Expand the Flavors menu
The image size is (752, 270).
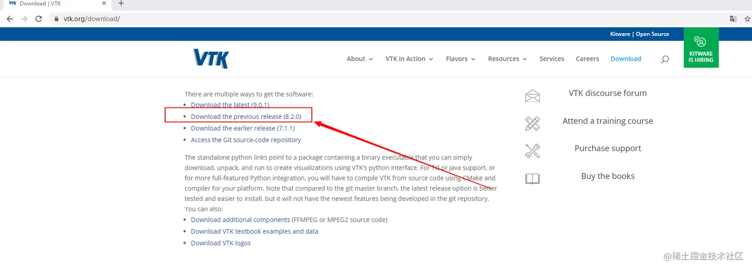pyautogui.click(x=461, y=59)
